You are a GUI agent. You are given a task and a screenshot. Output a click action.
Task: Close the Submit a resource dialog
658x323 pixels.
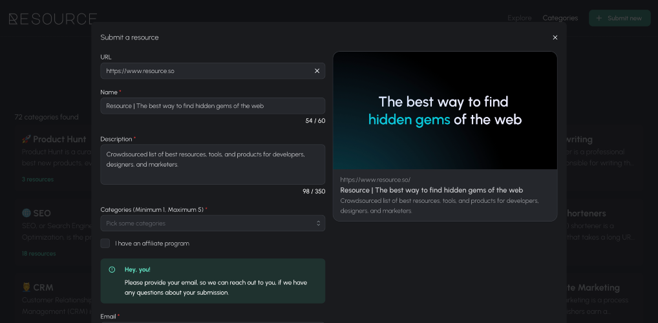[x=555, y=37]
